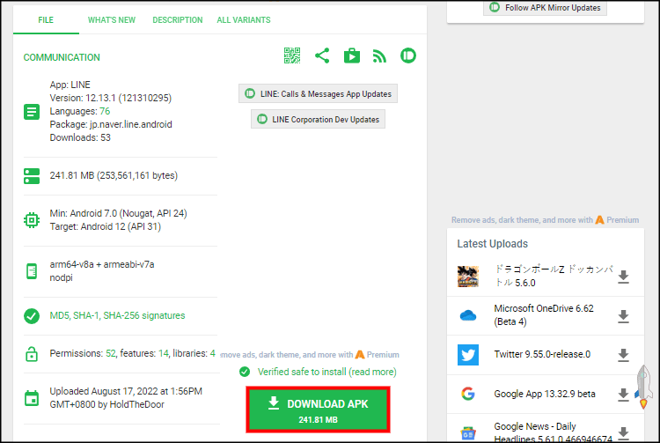The height and width of the screenshot is (443, 660).
Task: Click the app info document icon
Action: point(32,112)
